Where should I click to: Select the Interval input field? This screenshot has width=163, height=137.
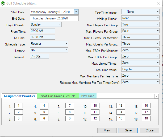point(39,56)
